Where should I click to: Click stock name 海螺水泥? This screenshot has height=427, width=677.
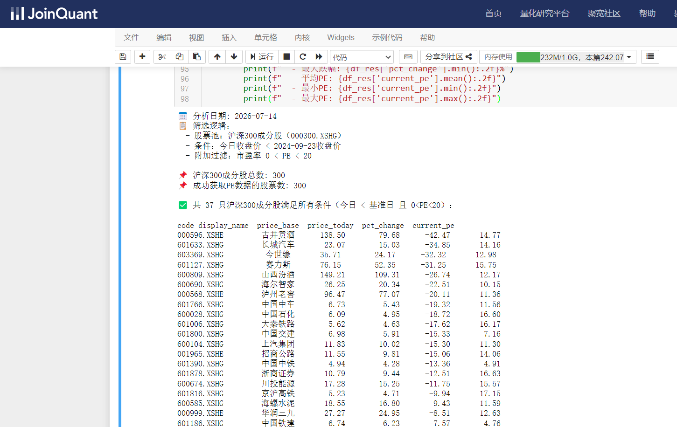click(278, 403)
